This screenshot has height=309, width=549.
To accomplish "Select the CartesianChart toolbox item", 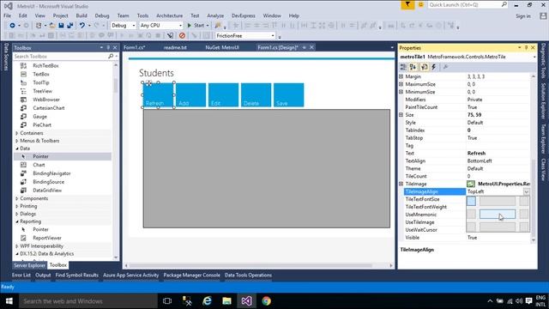I will click(x=49, y=108).
